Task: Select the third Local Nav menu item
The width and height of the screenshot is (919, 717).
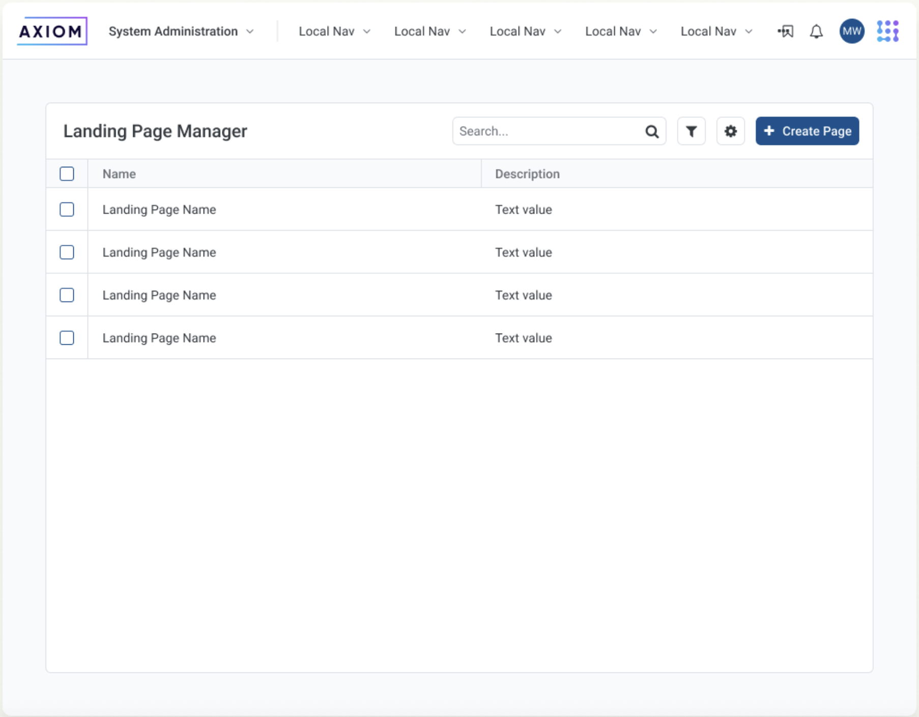Action: [517, 31]
